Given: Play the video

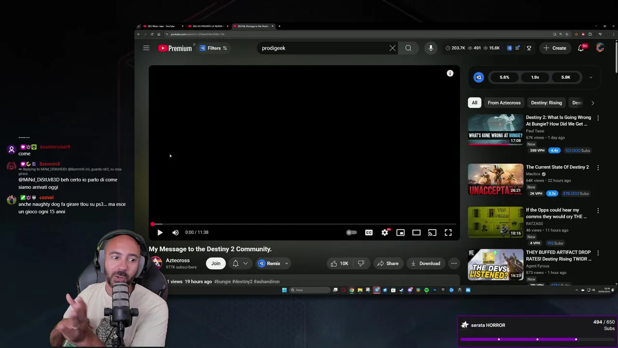Looking at the screenshot, I should pos(160,232).
